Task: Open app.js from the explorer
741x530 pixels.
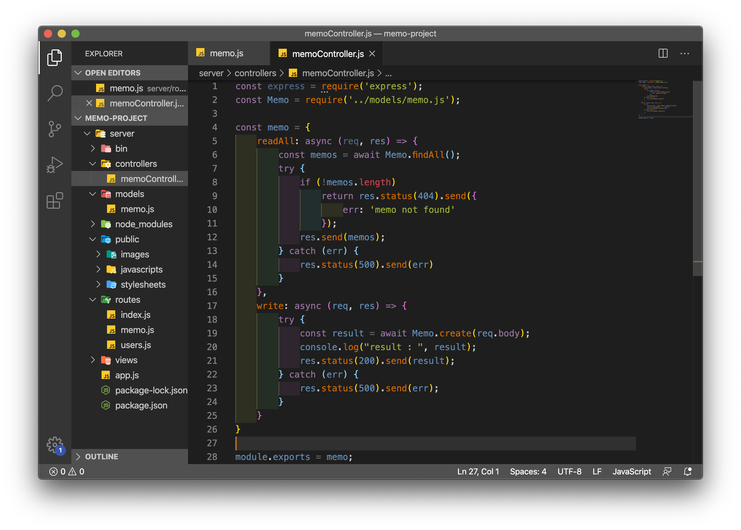Action: click(x=127, y=375)
